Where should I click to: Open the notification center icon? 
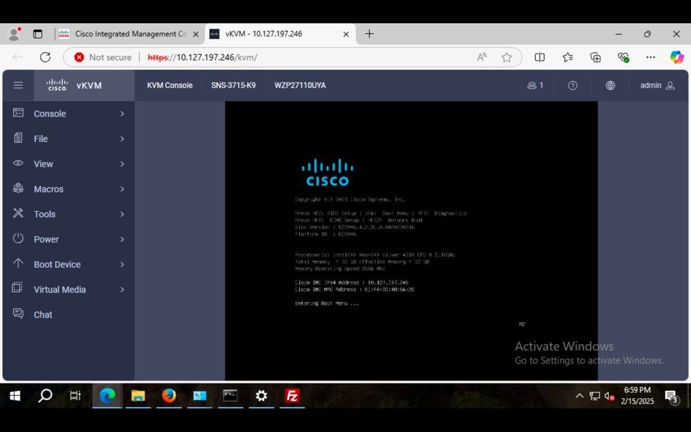tap(671, 396)
